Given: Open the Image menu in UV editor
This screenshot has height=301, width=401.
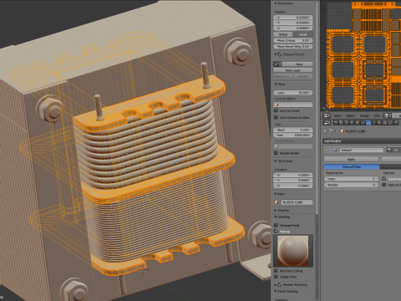Looking at the screenshot, I should coord(364,115).
